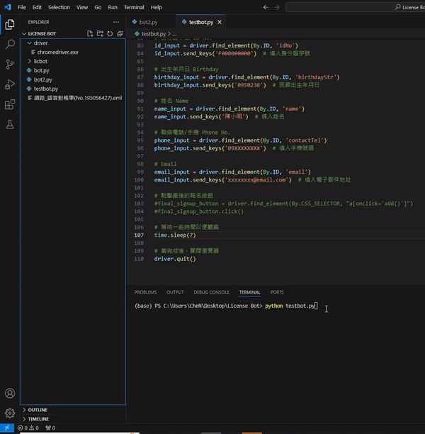Viewport: 425px width, 434px height.
Task: Click the remote window indicator in status bar
Action: click(x=7, y=428)
